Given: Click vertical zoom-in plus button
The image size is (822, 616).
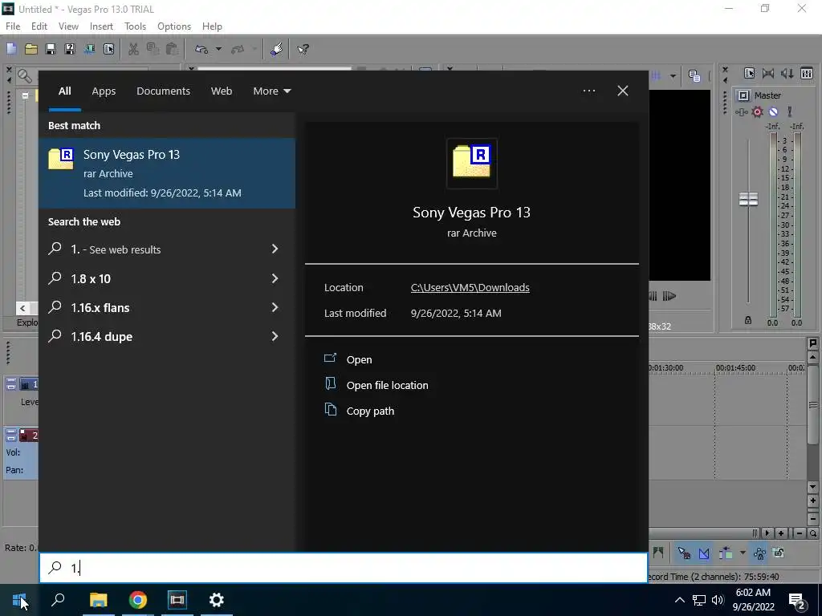Looking at the screenshot, I should click(813, 501).
